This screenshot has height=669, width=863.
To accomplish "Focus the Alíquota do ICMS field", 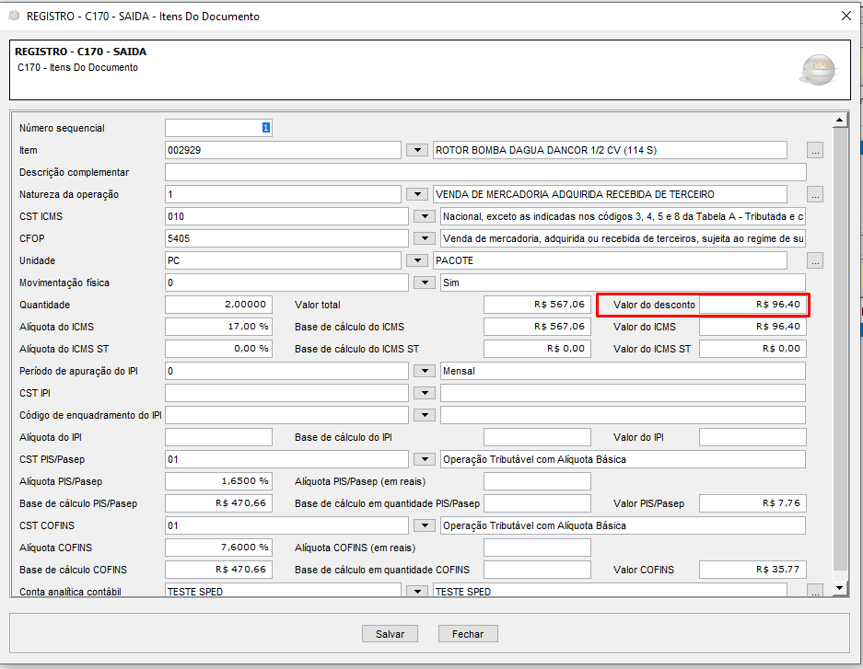I will click(x=218, y=327).
